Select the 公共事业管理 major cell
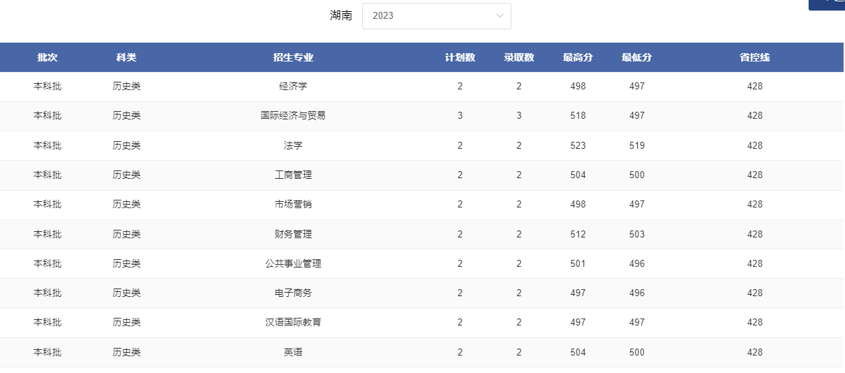 tap(293, 263)
